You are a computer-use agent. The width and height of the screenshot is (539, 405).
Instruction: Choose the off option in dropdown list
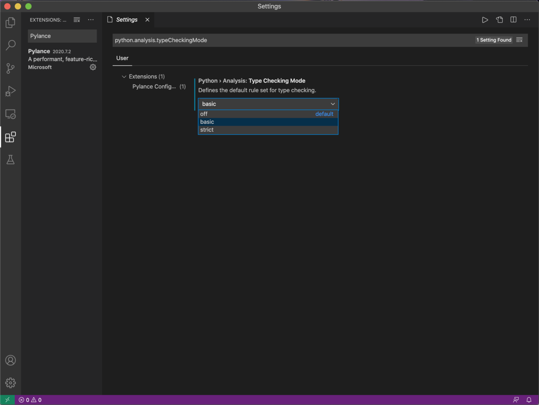pos(268,114)
